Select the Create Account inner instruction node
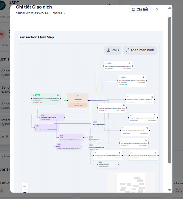The image size is (183, 199). coord(99,139)
